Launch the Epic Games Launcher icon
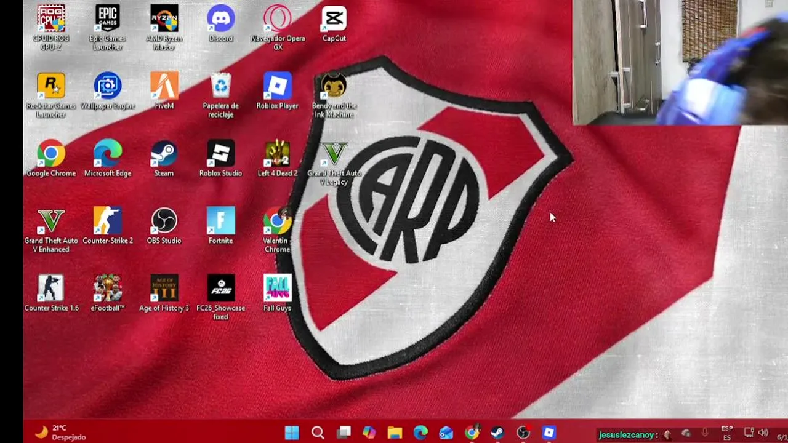This screenshot has height=443, width=788. point(108,27)
